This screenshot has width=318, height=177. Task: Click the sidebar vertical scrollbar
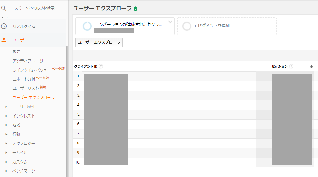67,111
